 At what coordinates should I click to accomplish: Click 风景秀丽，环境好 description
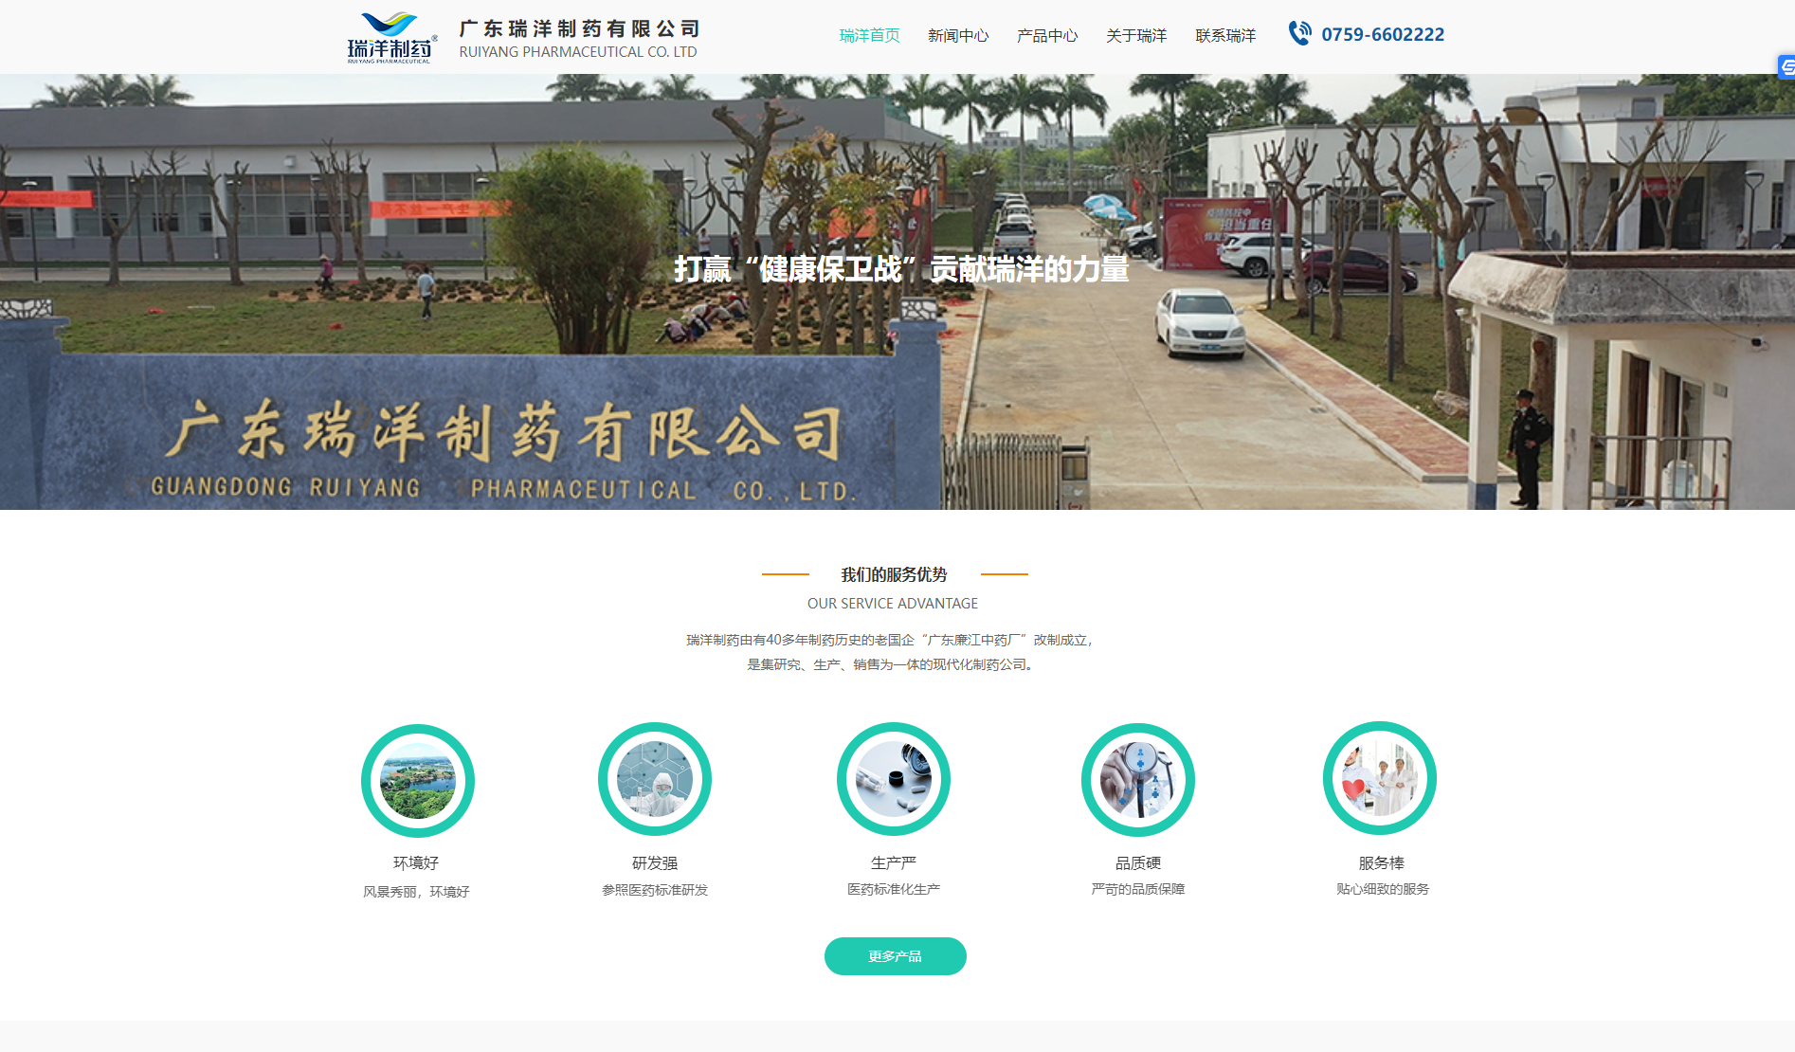click(x=416, y=892)
